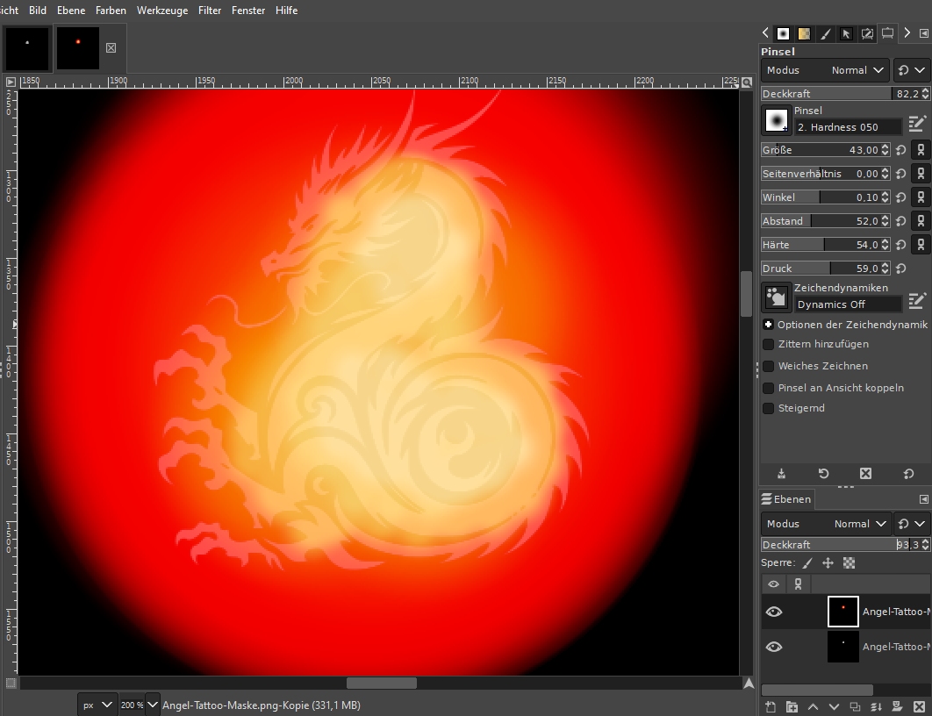
Task: Link Seitenverhältnis to brush defaults
Action: (x=921, y=174)
